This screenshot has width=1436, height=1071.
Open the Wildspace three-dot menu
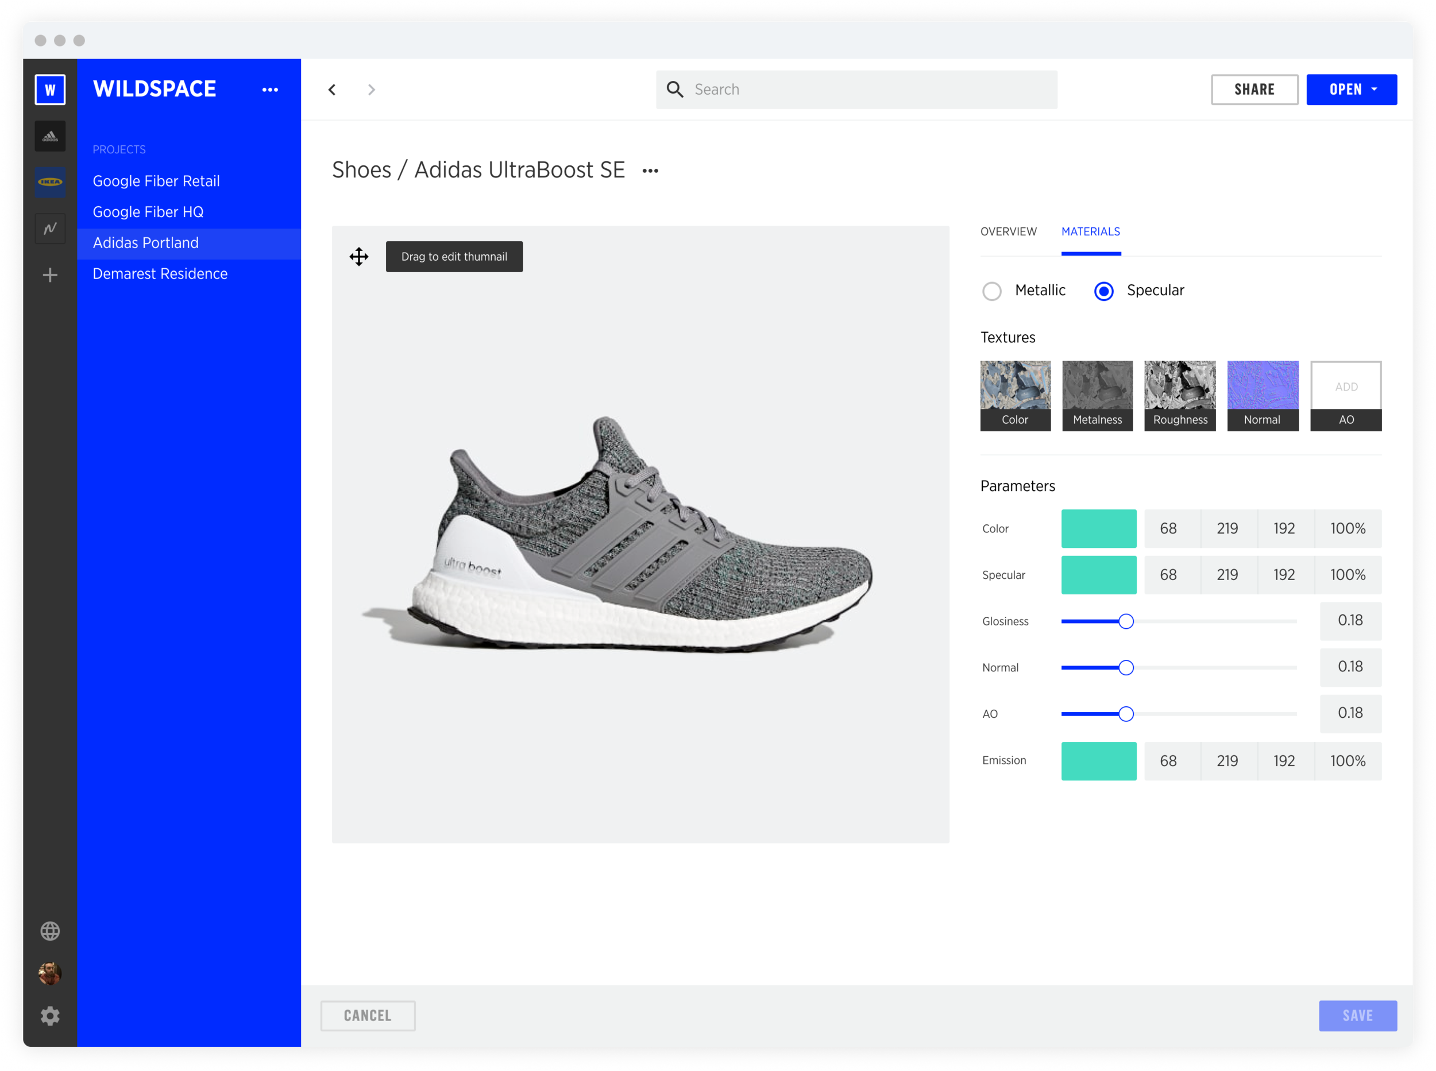[x=270, y=90]
